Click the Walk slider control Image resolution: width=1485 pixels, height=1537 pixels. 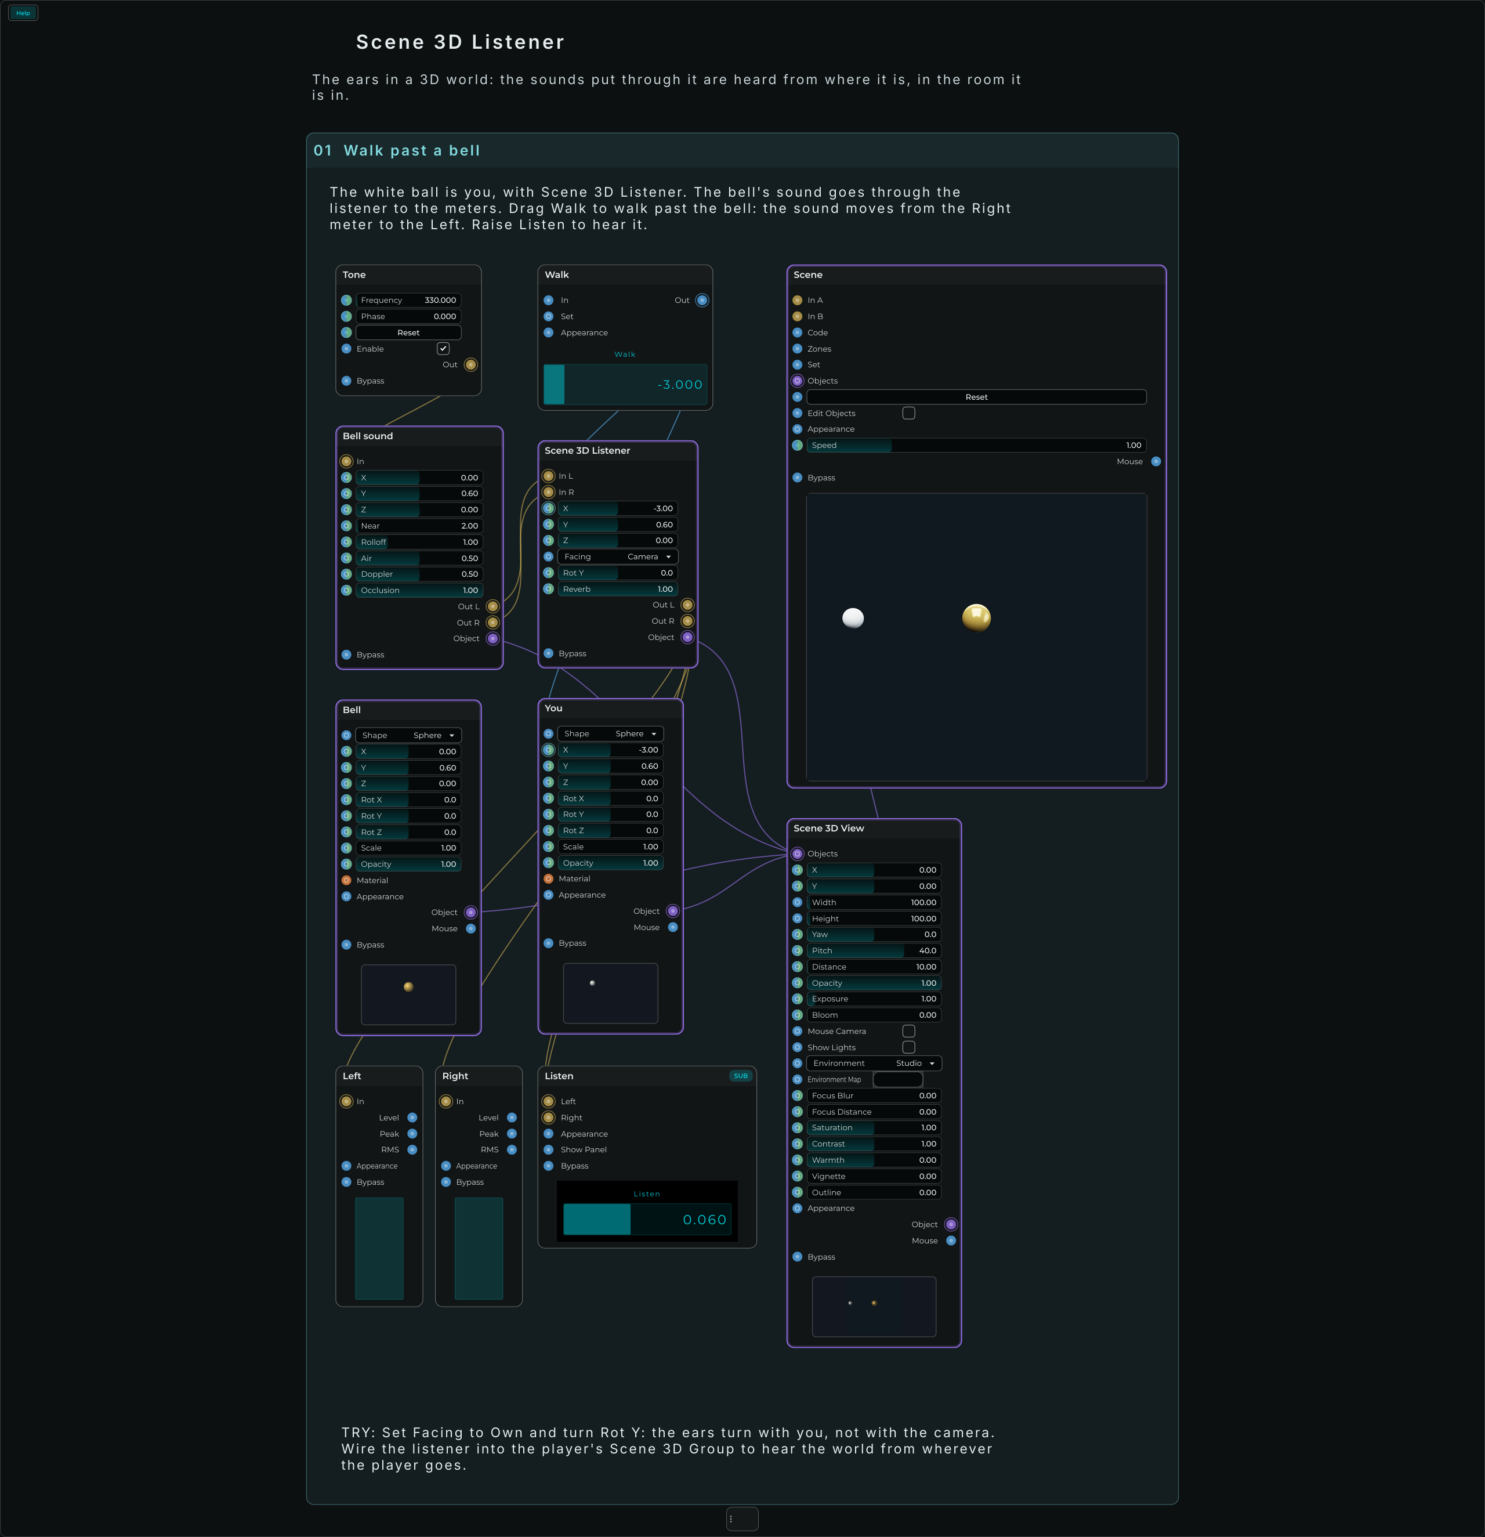point(625,384)
